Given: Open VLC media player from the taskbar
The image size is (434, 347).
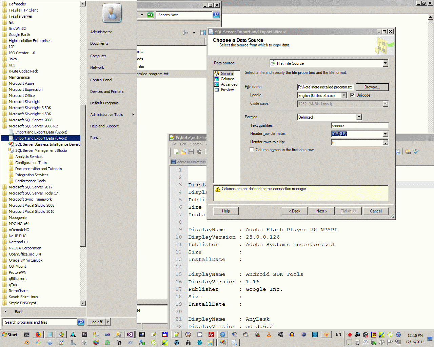Looking at the screenshot, I should click(x=269, y=334).
